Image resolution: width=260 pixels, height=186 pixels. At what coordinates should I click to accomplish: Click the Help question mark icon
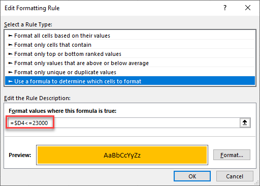point(225,8)
